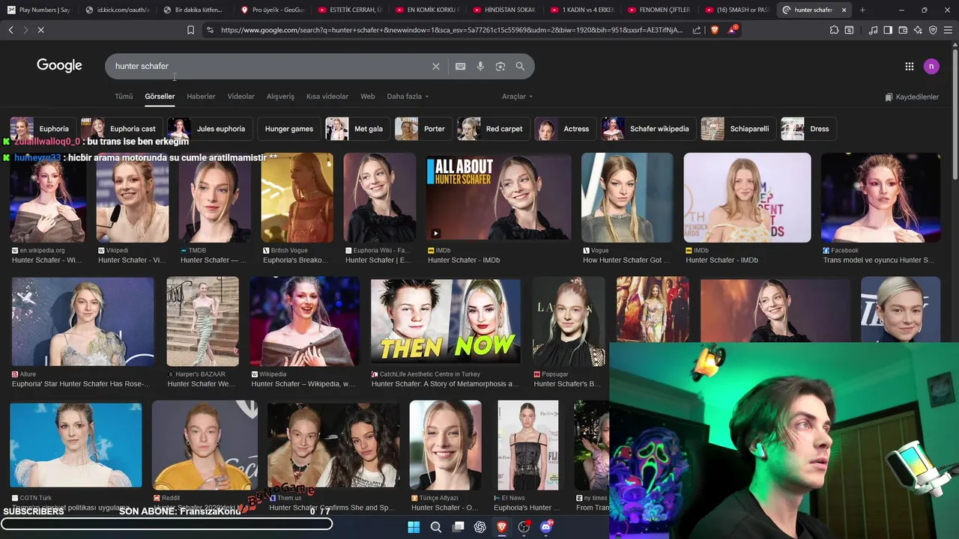Open Windows taskbar search

coord(436,527)
